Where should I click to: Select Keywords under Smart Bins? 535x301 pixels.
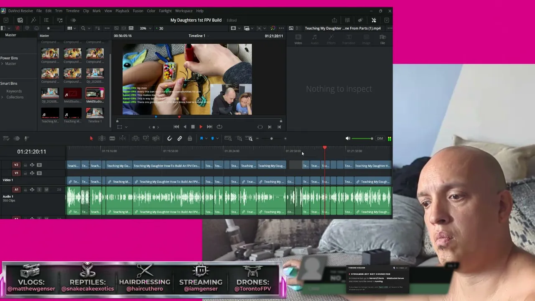tap(14, 91)
